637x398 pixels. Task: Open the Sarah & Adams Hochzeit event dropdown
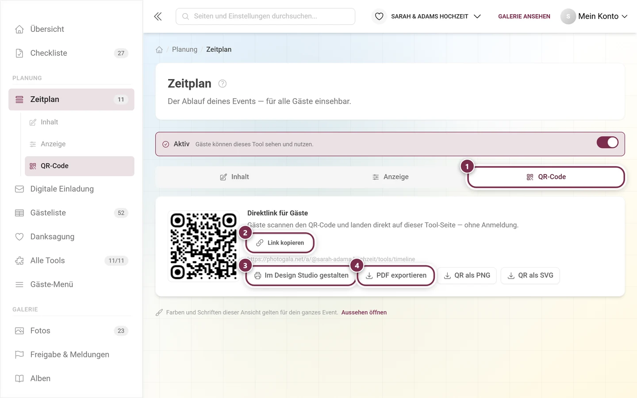point(436,16)
